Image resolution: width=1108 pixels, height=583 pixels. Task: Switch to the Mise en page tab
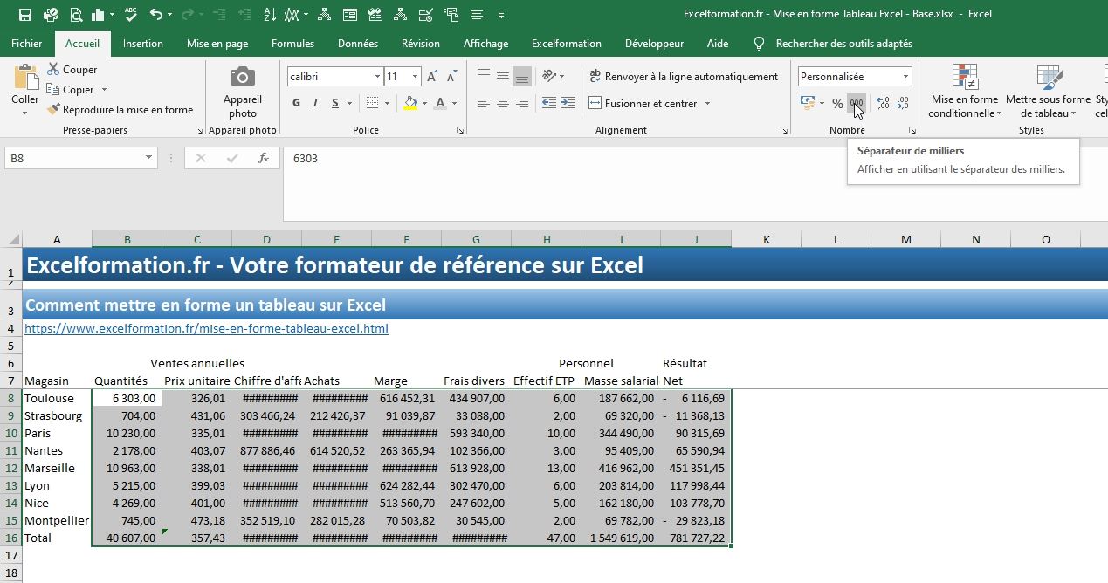[217, 44]
